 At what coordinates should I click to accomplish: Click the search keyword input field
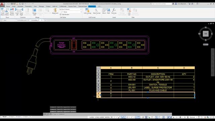coord(162,4)
